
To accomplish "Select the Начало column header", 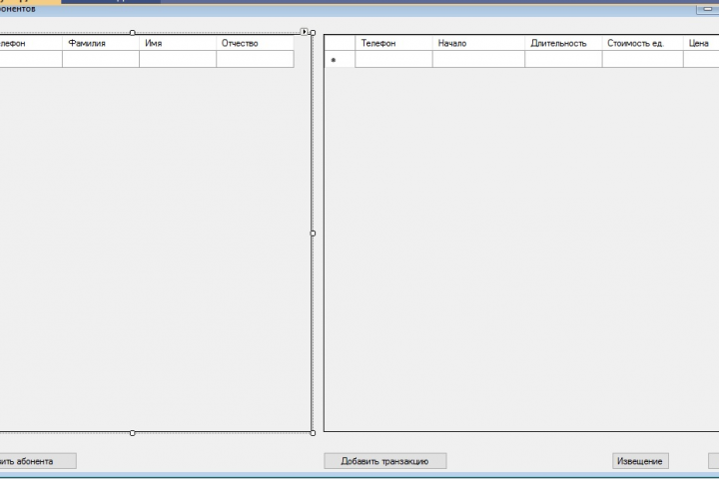I will [x=478, y=43].
